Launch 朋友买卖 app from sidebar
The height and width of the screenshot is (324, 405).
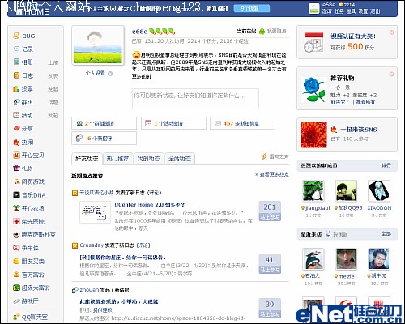click(x=32, y=262)
